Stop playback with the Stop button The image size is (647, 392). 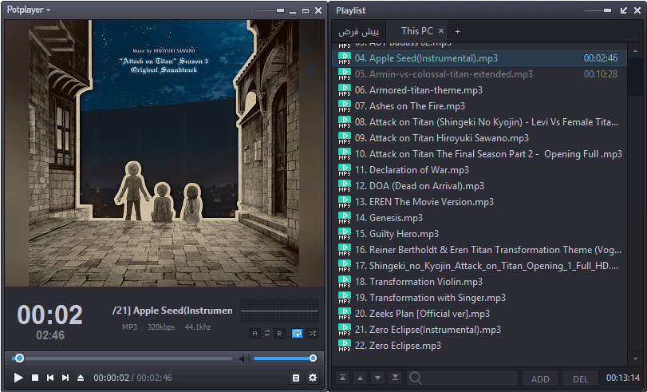point(35,378)
